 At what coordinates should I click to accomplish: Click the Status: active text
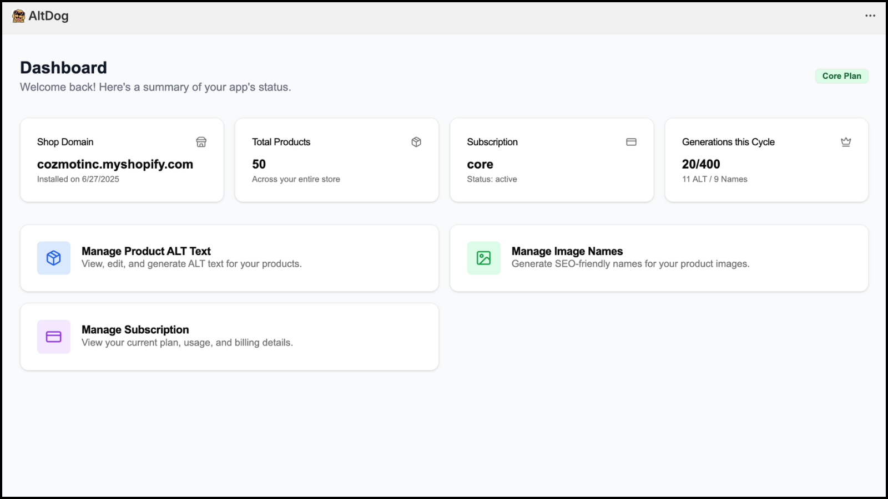tap(492, 179)
